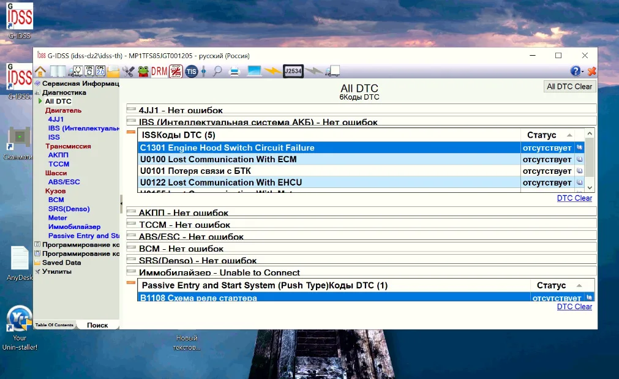
Task: Click the wrench and screwdriver utilities icon
Action: (x=129, y=72)
